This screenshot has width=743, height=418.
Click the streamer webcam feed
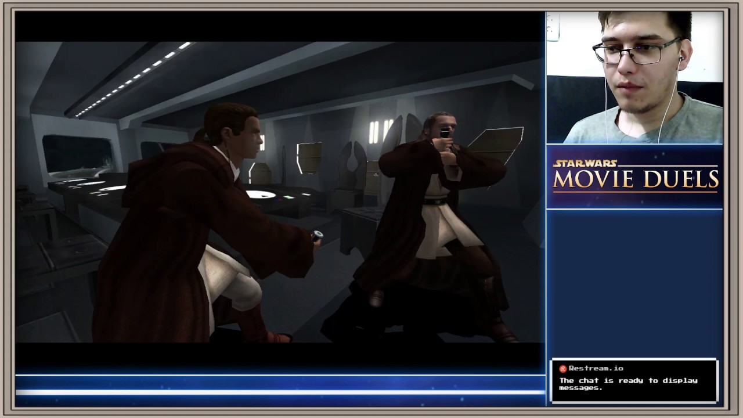coord(634,77)
